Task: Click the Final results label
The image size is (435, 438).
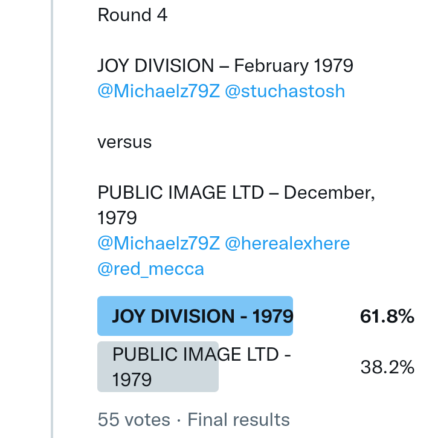Action: [239, 419]
